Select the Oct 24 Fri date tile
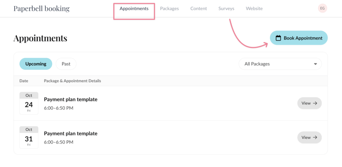This screenshot has height=167, width=342. pyautogui.click(x=29, y=103)
